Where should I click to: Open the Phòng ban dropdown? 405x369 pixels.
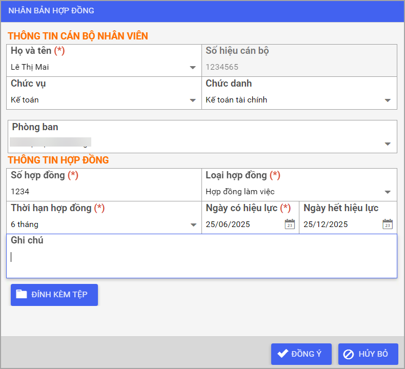388,144
